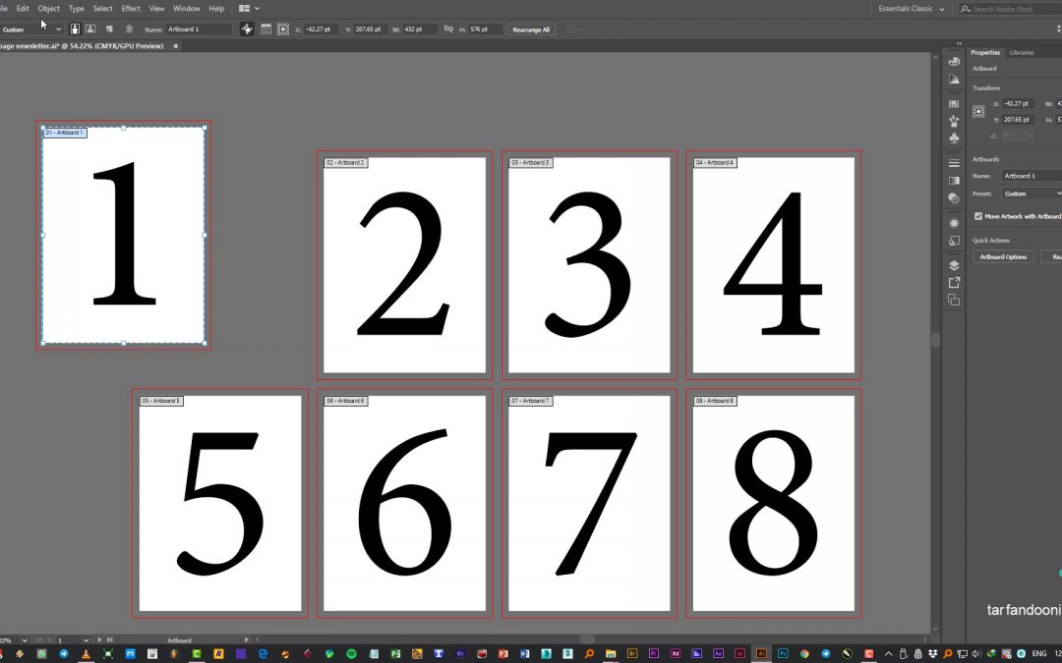The width and height of the screenshot is (1062, 663).
Task: Click the Artboard Options button
Action: [x=1003, y=256]
